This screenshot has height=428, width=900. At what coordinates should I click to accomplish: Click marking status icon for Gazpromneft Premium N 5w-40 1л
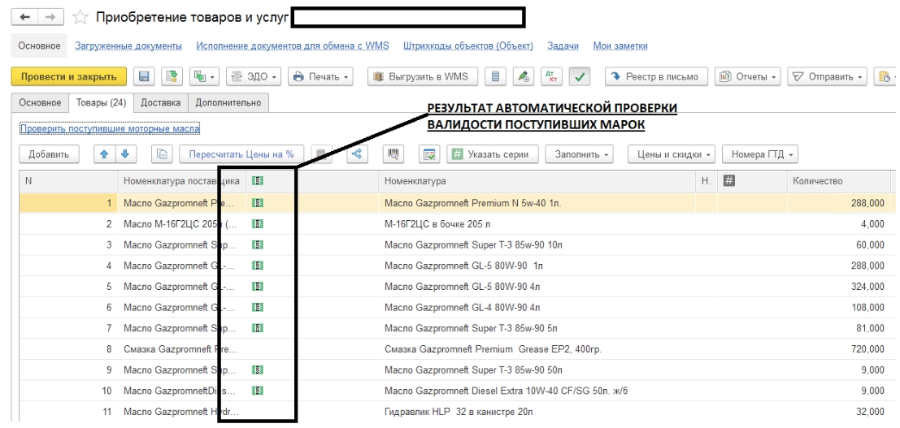(x=258, y=202)
